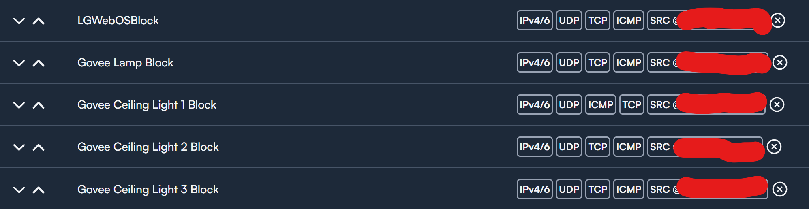This screenshot has width=809, height=209.
Task: Delete Govee Ceiling Light 1 Block rule
Action: coord(777,104)
